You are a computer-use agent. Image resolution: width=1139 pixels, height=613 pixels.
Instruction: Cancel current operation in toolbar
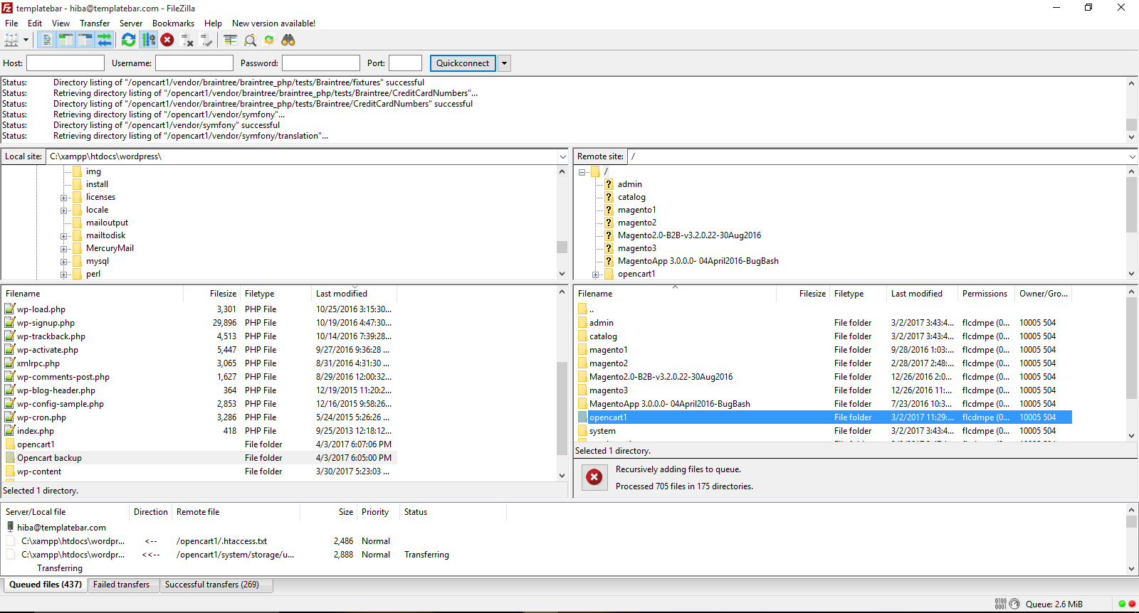pyautogui.click(x=167, y=41)
